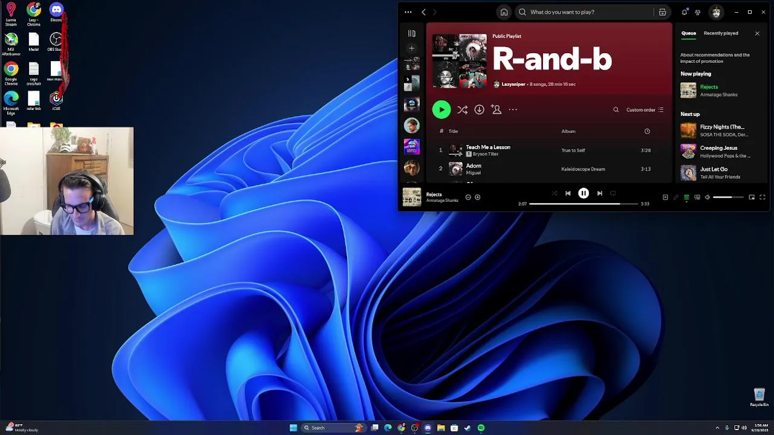The height and width of the screenshot is (435, 774).
Task: Collapse Your Library sidebar
Action: tap(412, 34)
